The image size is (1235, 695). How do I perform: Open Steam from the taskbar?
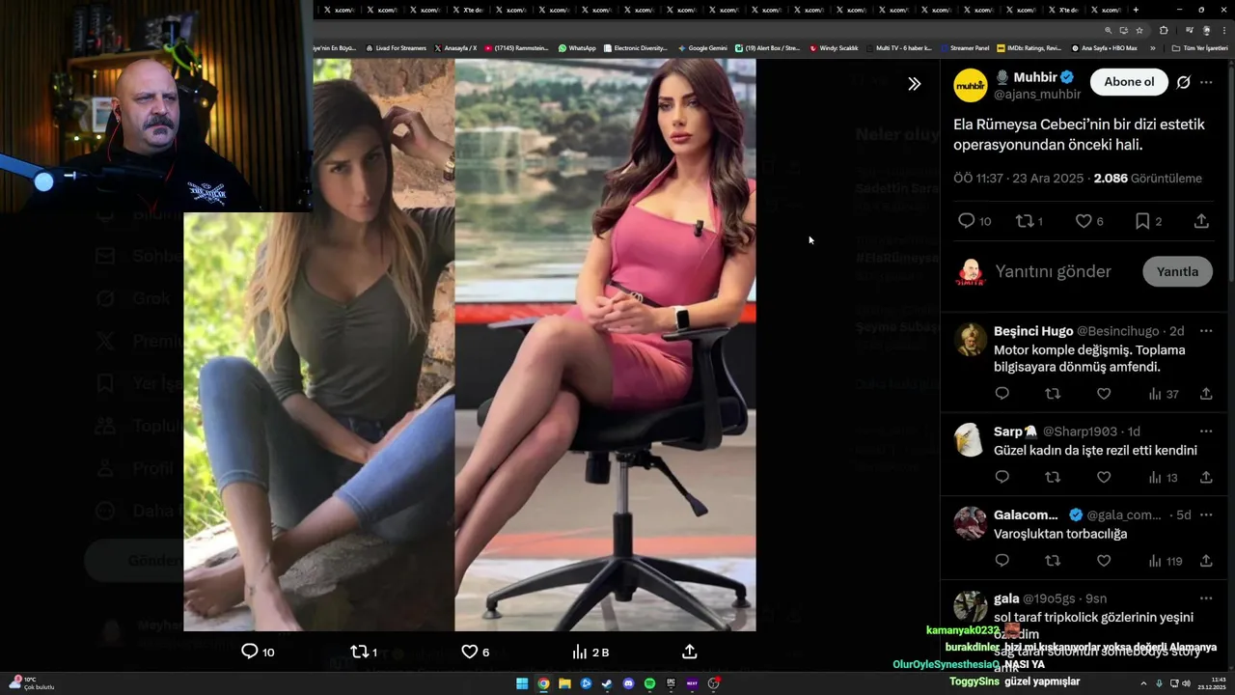pos(607,683)
